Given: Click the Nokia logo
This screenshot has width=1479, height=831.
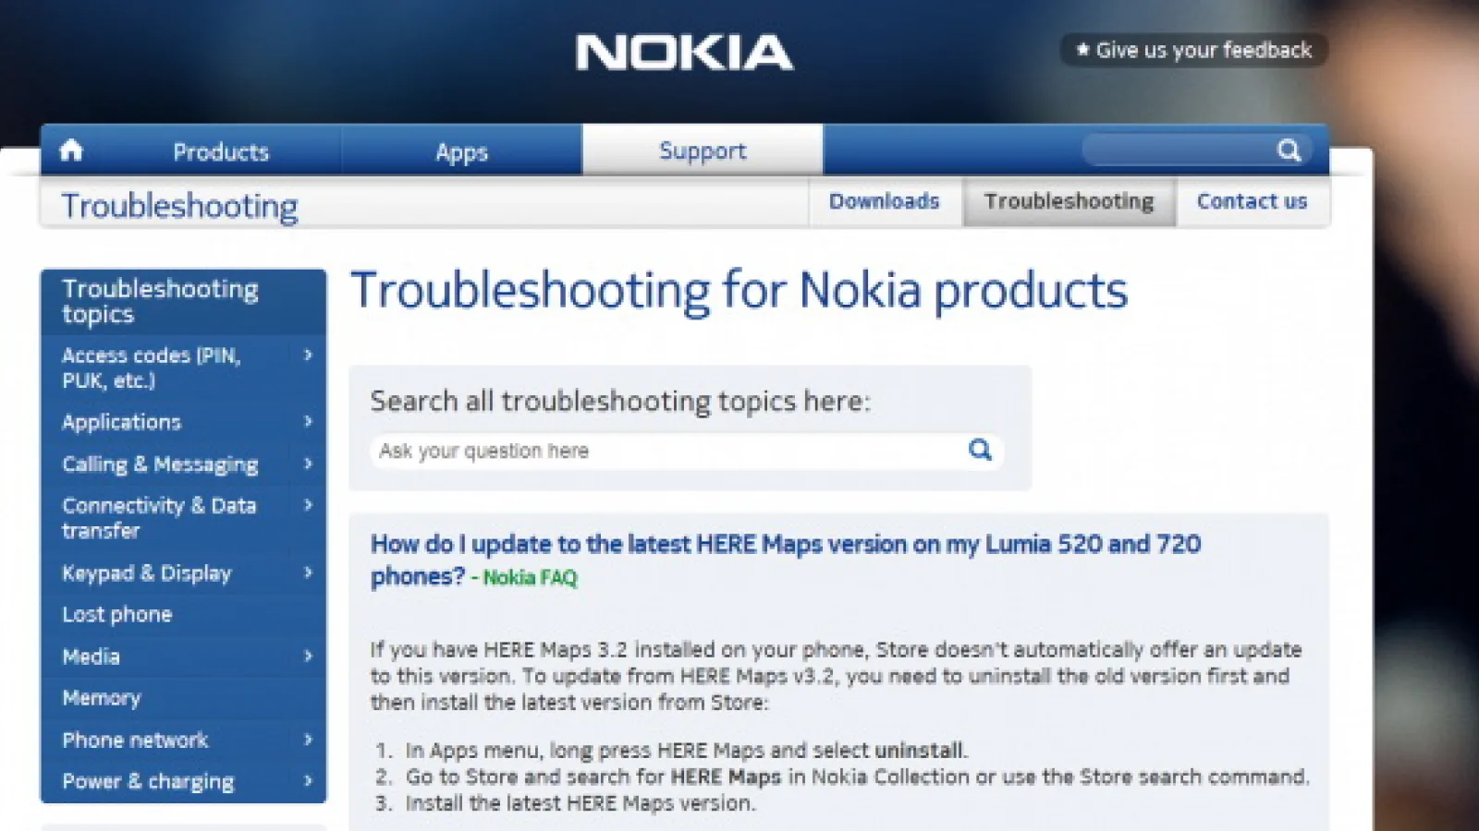Looking at the screenshot, I should click(684, 53).
